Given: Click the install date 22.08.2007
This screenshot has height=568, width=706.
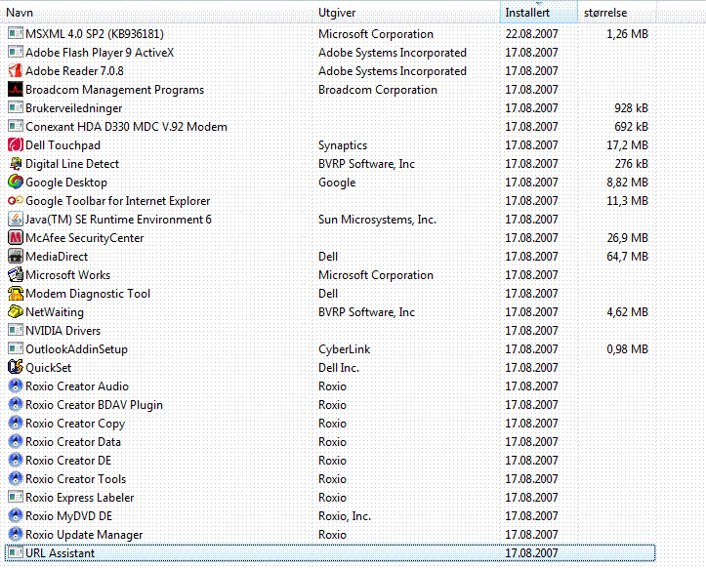Looking at the screenshot, I should click(531, 34).
